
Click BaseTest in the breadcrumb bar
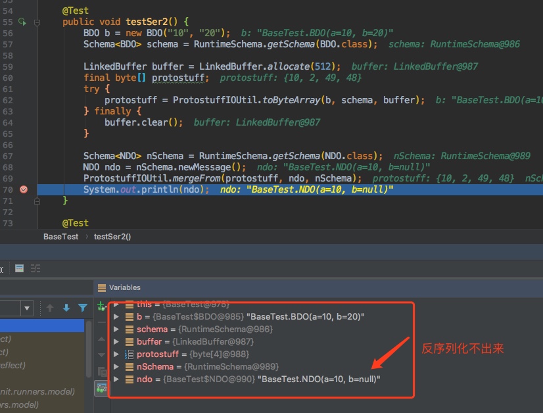(x=60, y=236)
